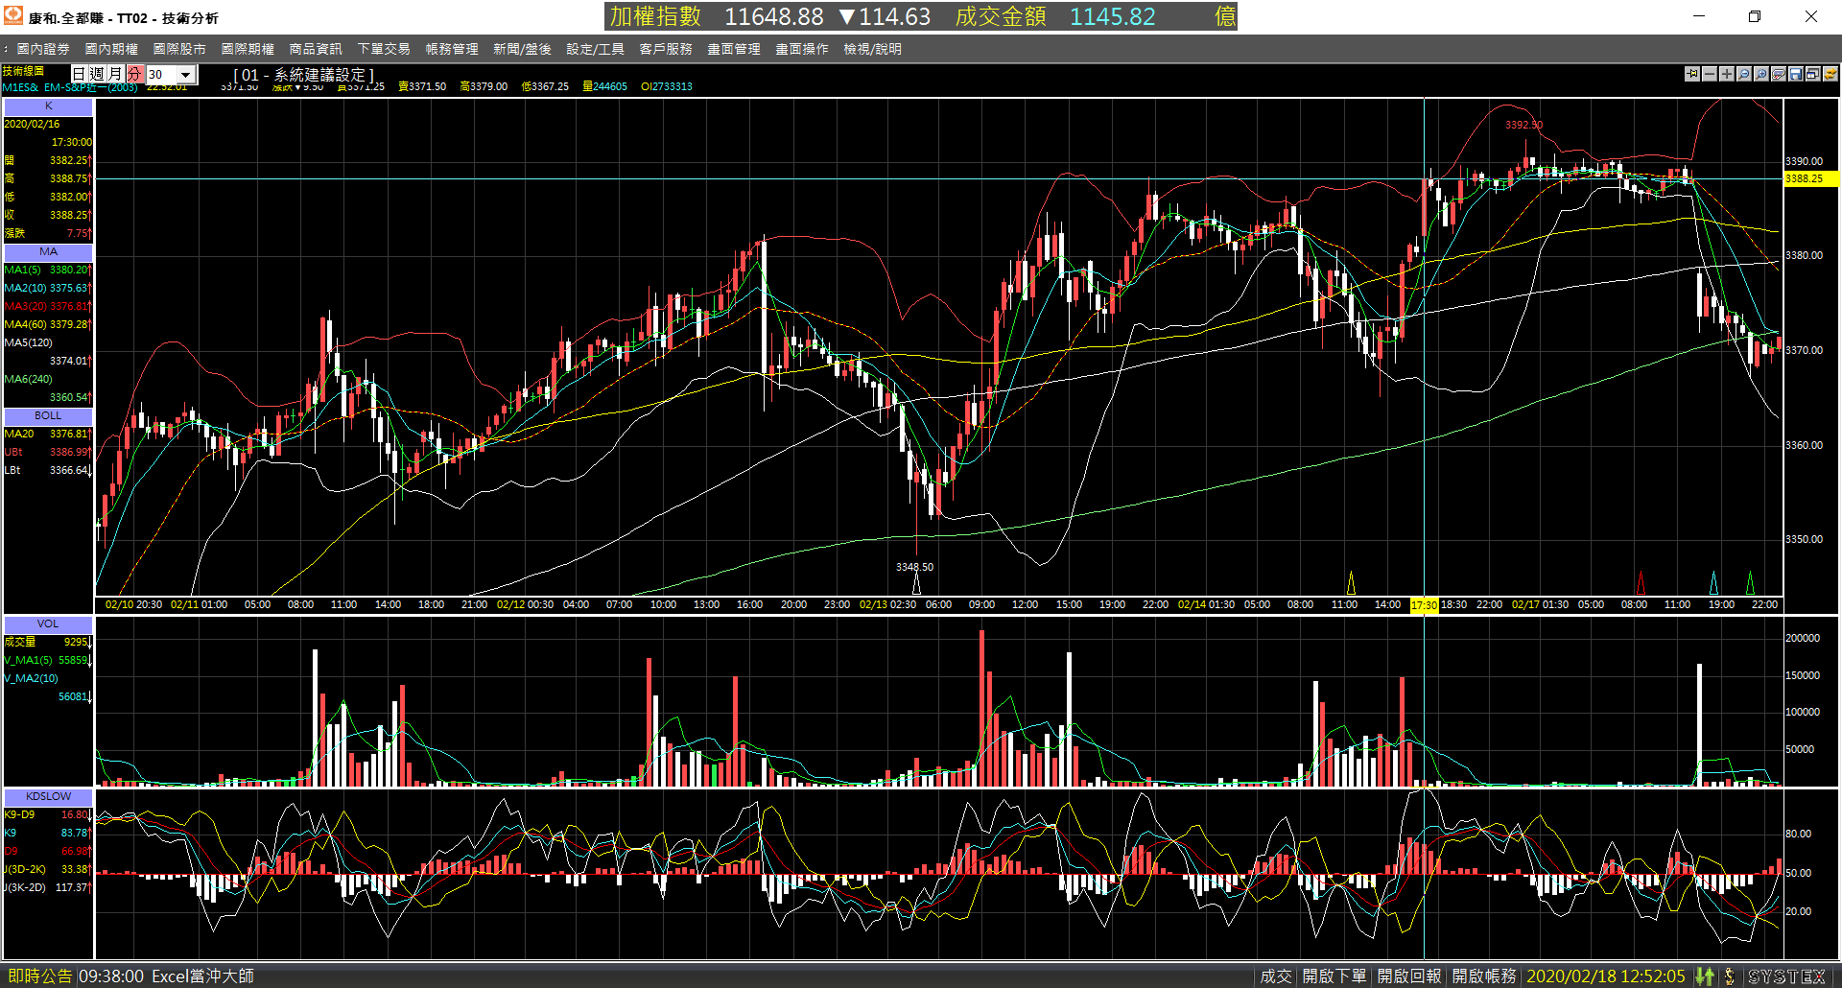Open the 客戶服務 menu
The image size is (1842, 988).
tap(666, 49)
